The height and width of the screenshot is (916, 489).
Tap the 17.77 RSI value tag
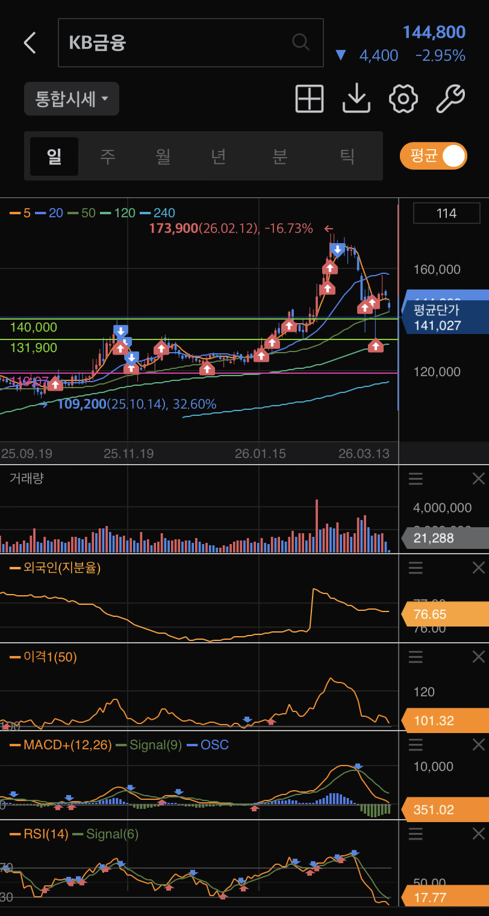pyautogui.click(x=445, y=897)
